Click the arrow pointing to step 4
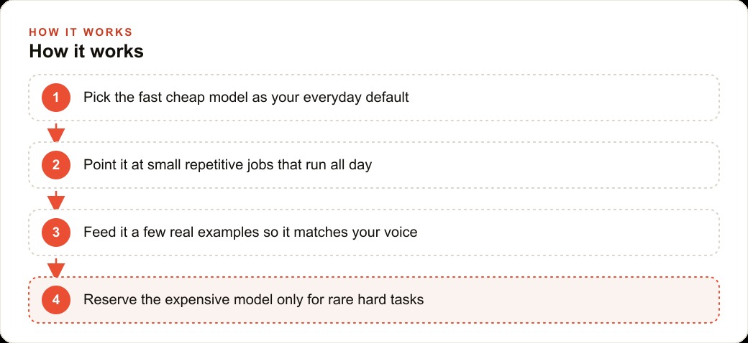 tap(56, 268)
